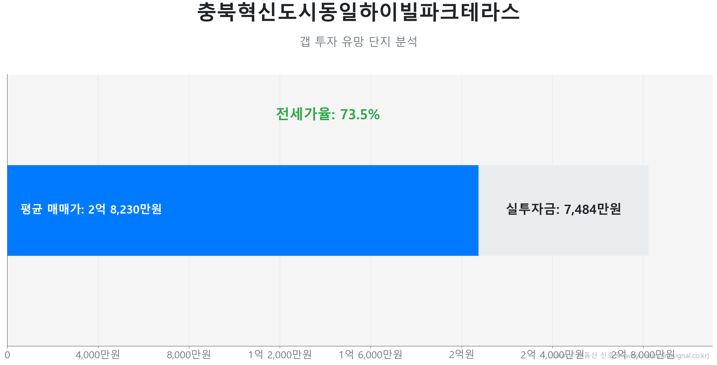This screenshot has height=365, width=717.
Task: Select the 2억원 axis tick label
Action: click(x=461, y=355)
